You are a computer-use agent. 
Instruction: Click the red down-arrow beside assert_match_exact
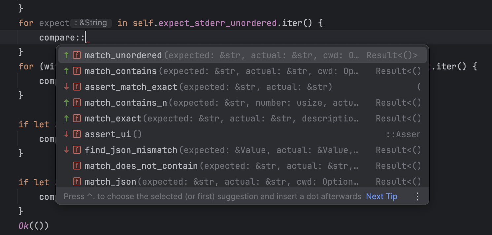tap(66, 87)
